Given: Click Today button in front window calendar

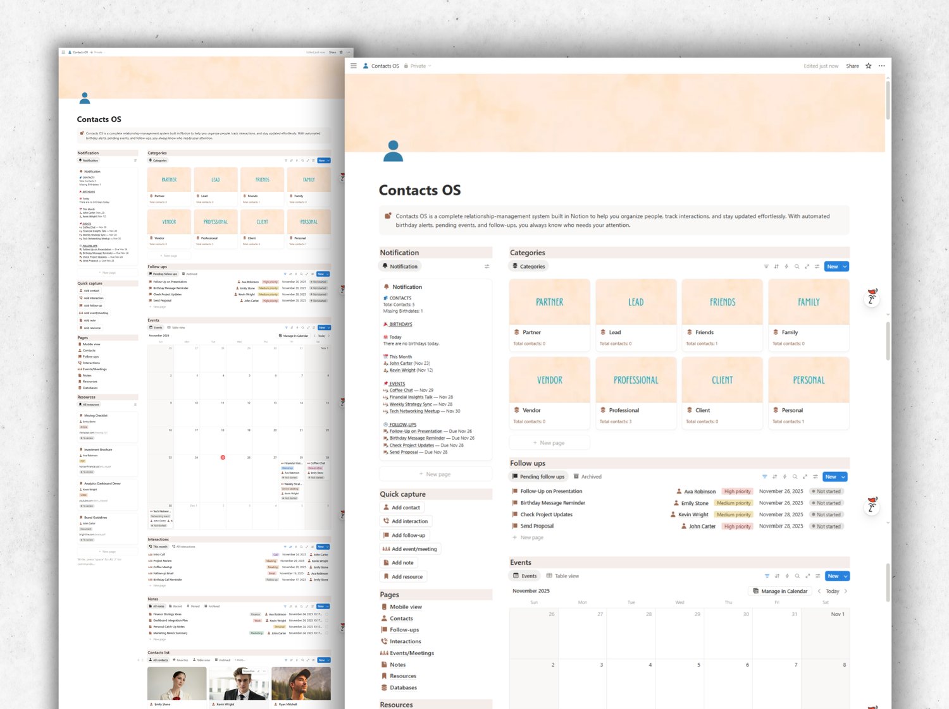Looking at the screenshot, I should 833,591.
